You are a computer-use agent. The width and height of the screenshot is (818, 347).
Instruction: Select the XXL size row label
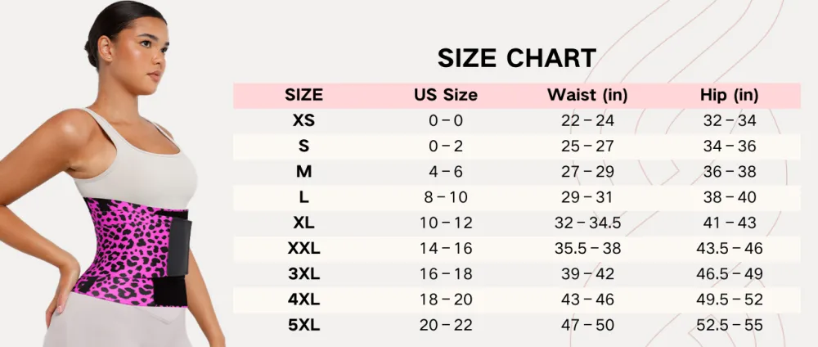click(x=303, y=248)
